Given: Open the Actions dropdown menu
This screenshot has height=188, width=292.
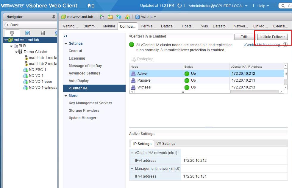Looking at the screenshot, I should coord(148,17).
